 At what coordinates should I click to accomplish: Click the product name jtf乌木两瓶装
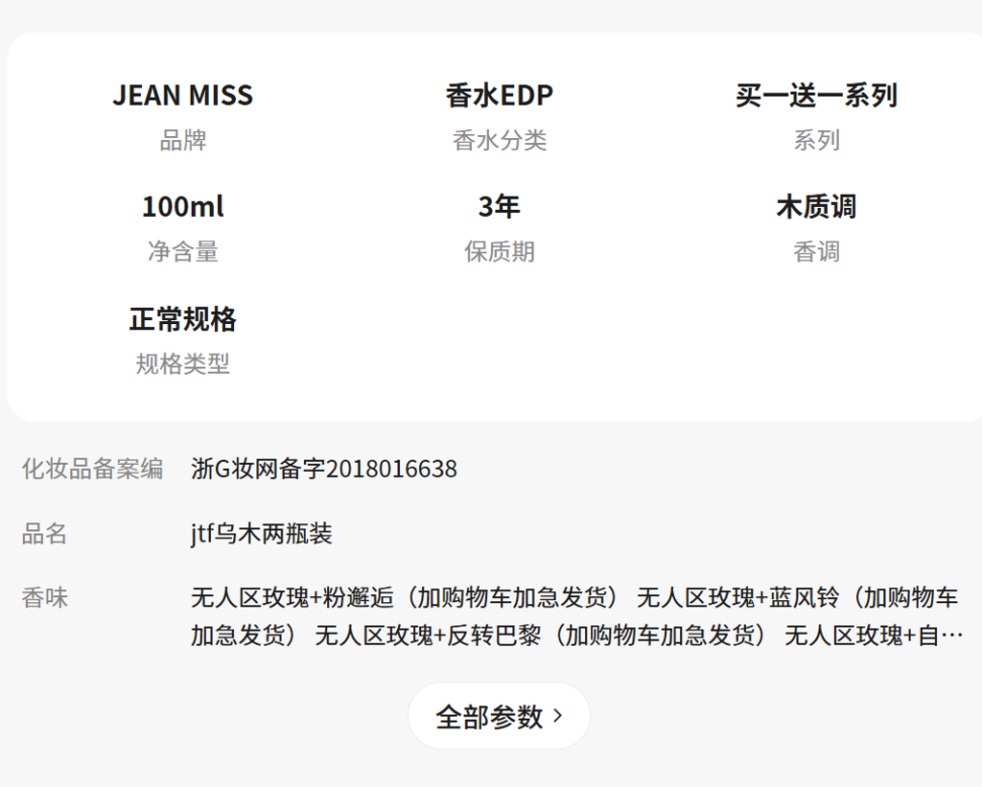click(262, 534)
